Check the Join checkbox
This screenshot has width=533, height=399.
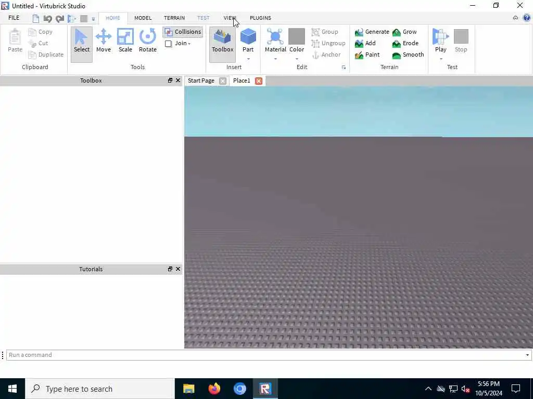pos(168,44)
